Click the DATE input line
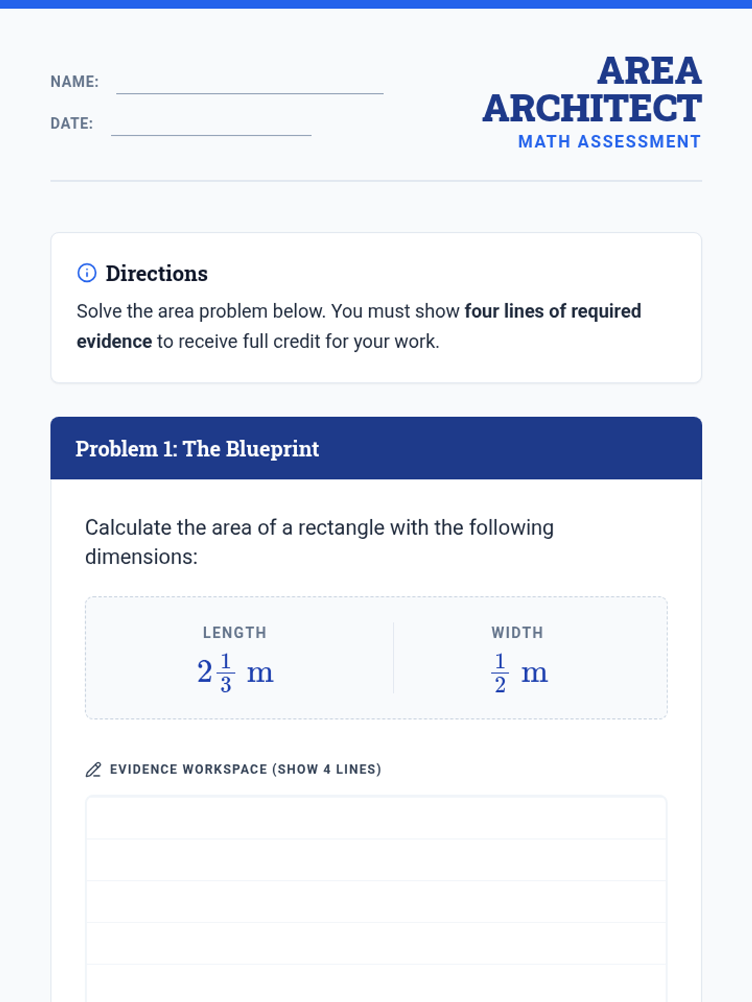Viewport: 752px width, 1002px height. coord(211,125)
